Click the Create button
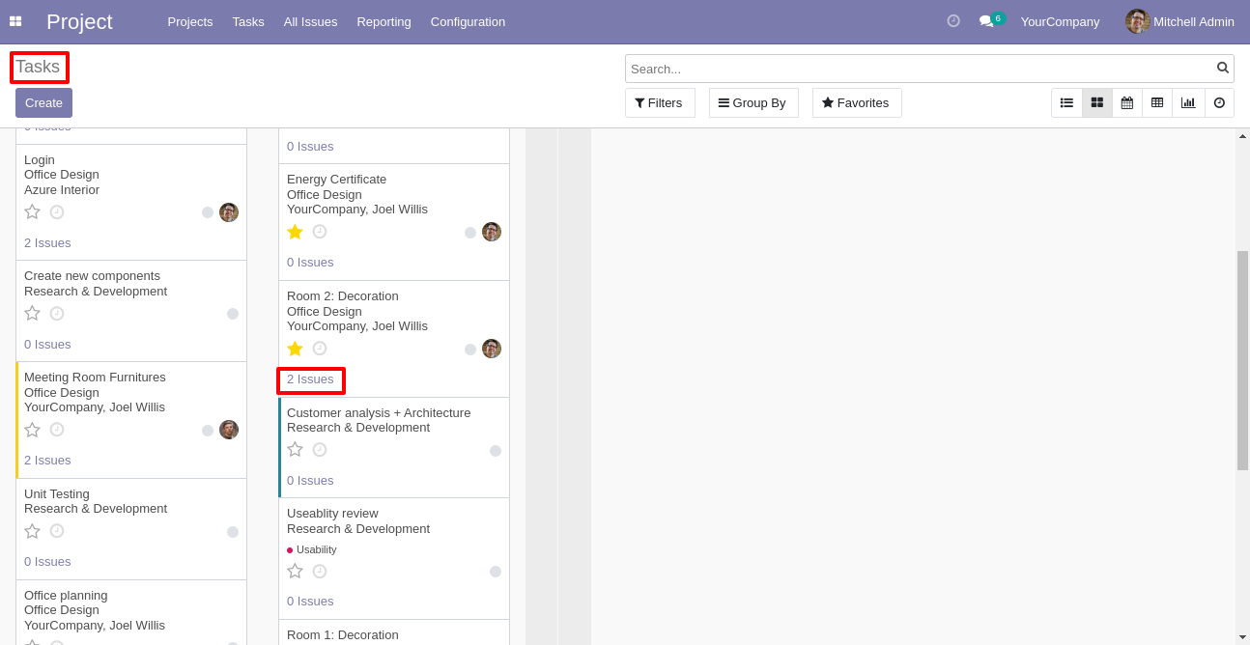Viewport: 1250px width, 645px height. point(43,103)
